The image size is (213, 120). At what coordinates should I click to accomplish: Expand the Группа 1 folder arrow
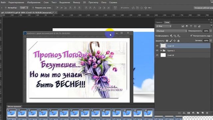click(161, 50)
